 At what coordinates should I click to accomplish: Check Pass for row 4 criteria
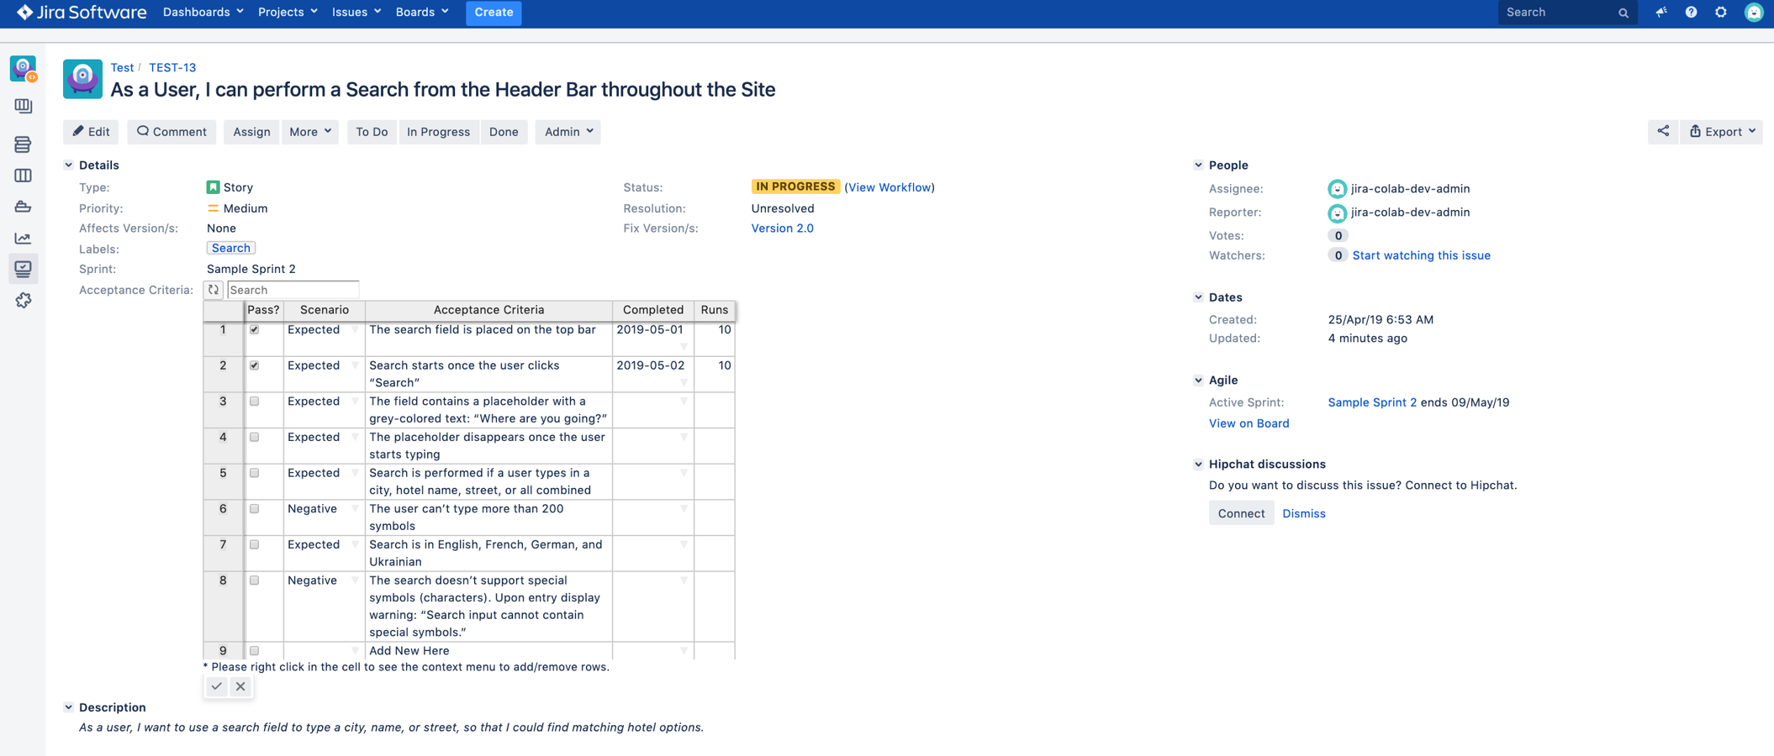coord(254,437)
